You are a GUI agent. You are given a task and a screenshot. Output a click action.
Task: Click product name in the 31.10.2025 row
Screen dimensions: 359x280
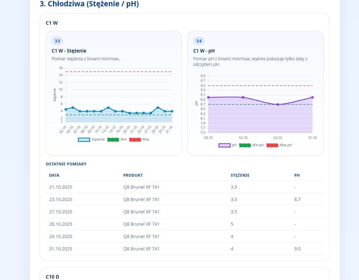[141, 249]
